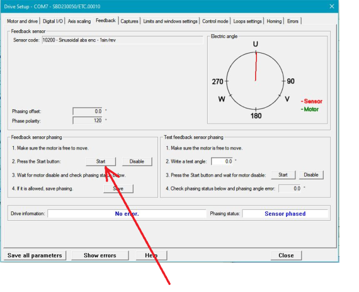359x292 pixels.
Task: Close the Drive Setup window
Action: tap(331, 6)
